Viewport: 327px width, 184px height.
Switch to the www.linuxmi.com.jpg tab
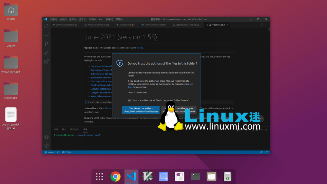98,25
